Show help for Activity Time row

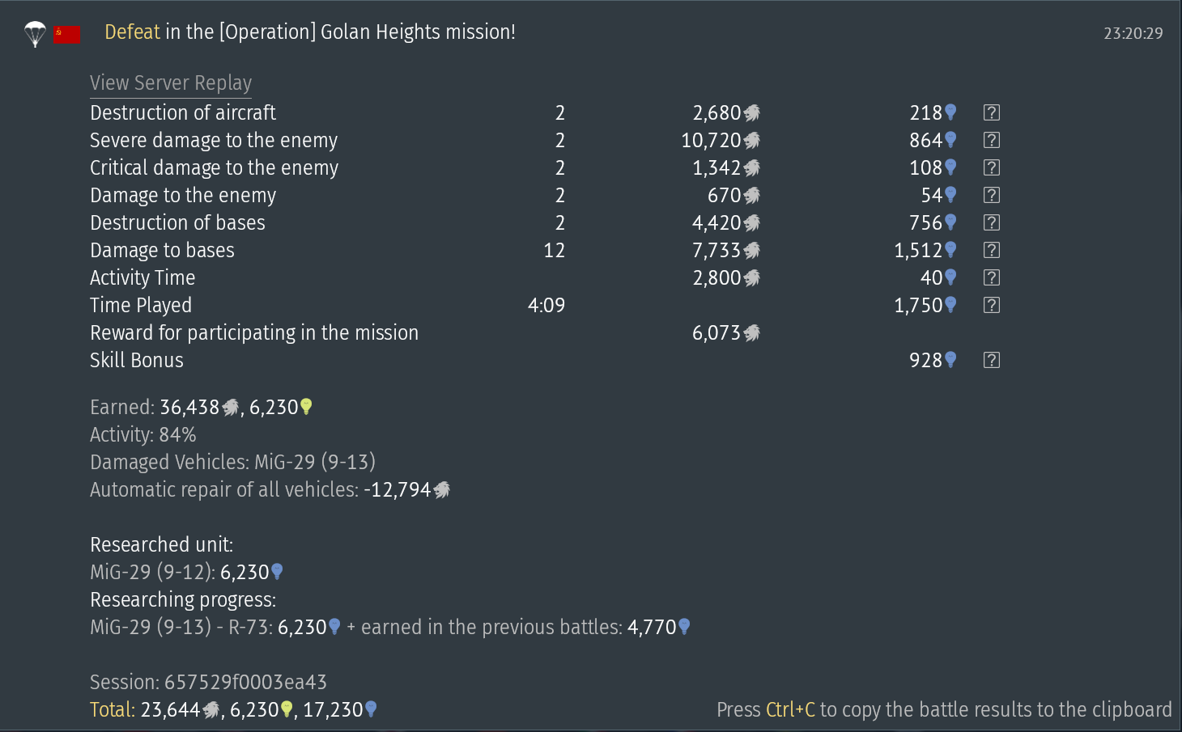click(992, 278)
